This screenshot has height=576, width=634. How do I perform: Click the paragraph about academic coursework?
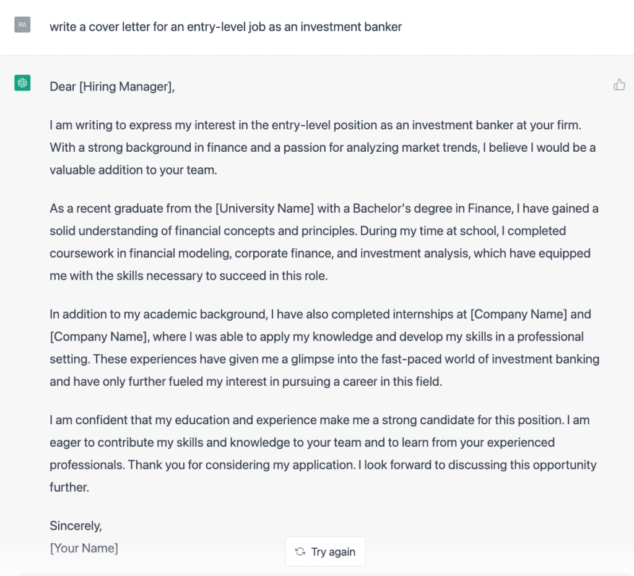[310, 242]
